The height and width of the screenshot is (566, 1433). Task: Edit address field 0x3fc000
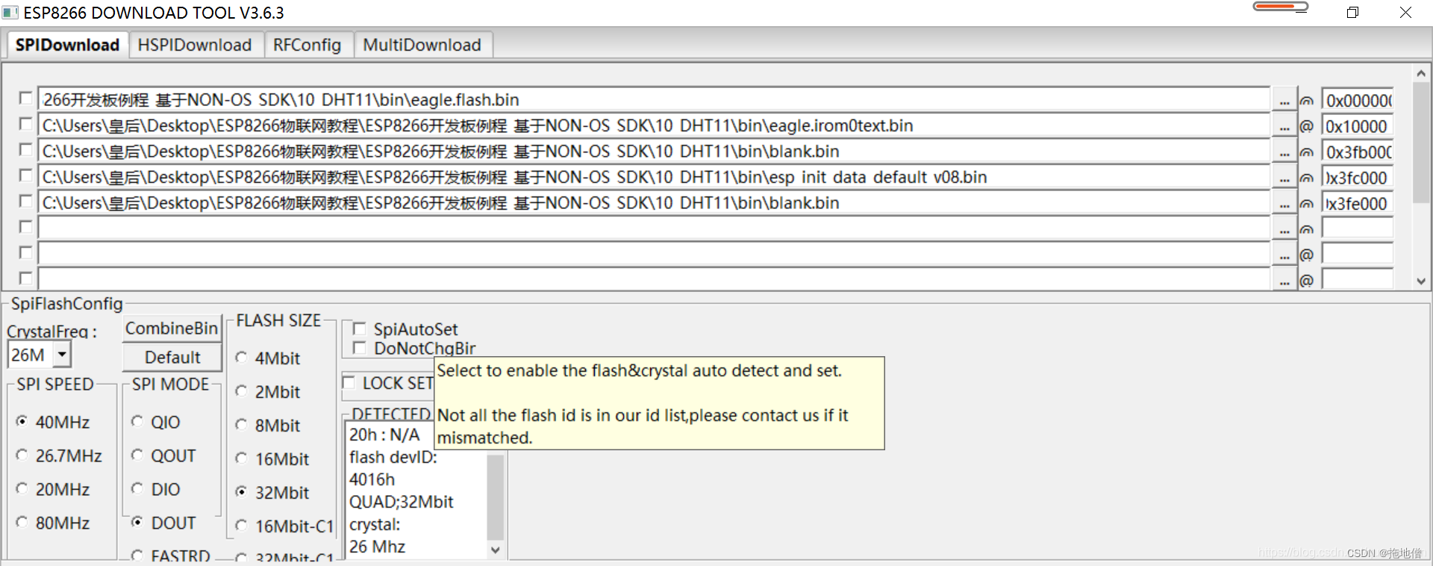pyautogui.click(x=1357, y=178)
